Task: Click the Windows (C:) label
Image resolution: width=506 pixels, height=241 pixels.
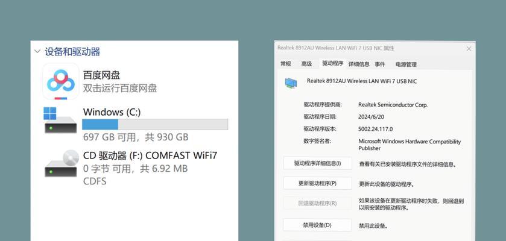Action: point(112,112)
